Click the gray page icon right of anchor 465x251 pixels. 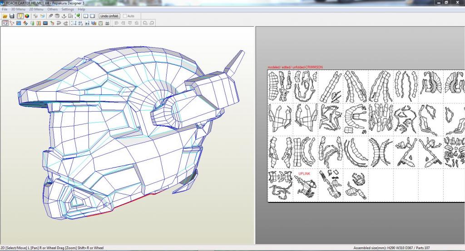click(70, 16)
